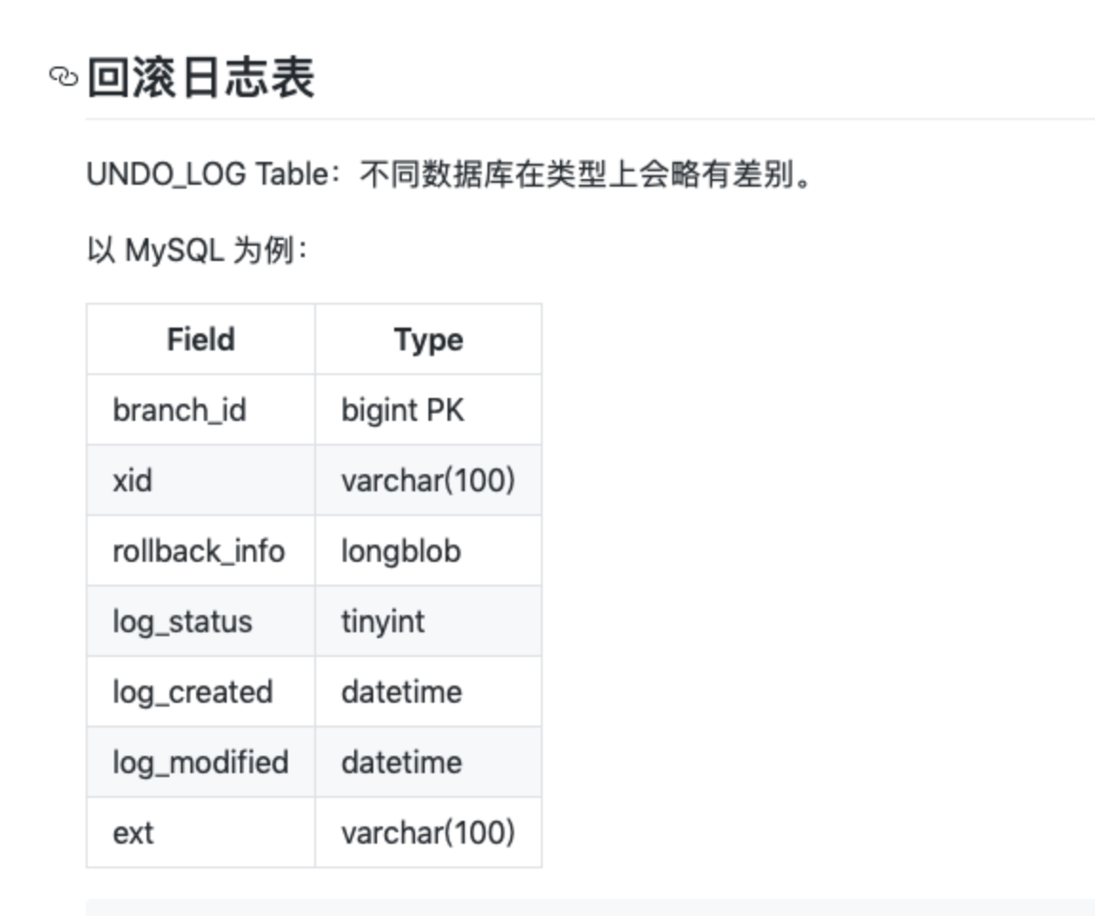This screenshot has height=916, width=1095.
Task: Select the log_status cell
Action: pyautogui.click(x=201, y=622)
